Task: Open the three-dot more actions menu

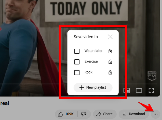Action: coord(156,114)
